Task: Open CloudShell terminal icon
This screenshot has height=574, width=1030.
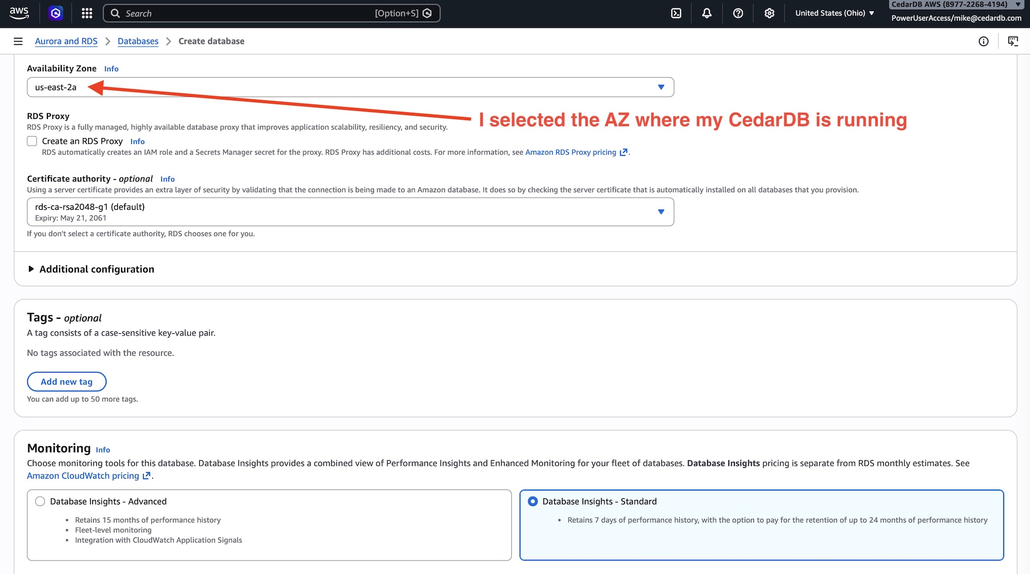Action: [x=676, y=13]
